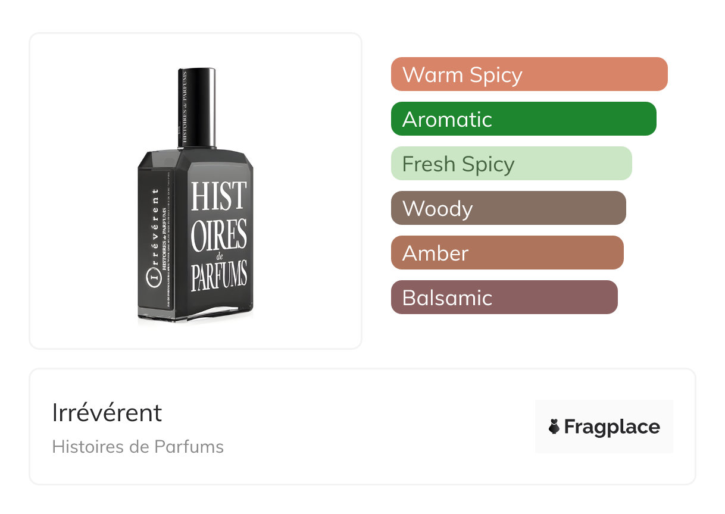
Task: Select the dark green Aromatic accord bar
Action: [523, 119]
